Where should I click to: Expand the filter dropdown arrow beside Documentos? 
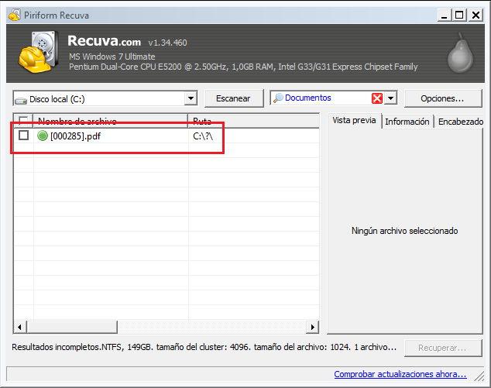pos(391,98)
